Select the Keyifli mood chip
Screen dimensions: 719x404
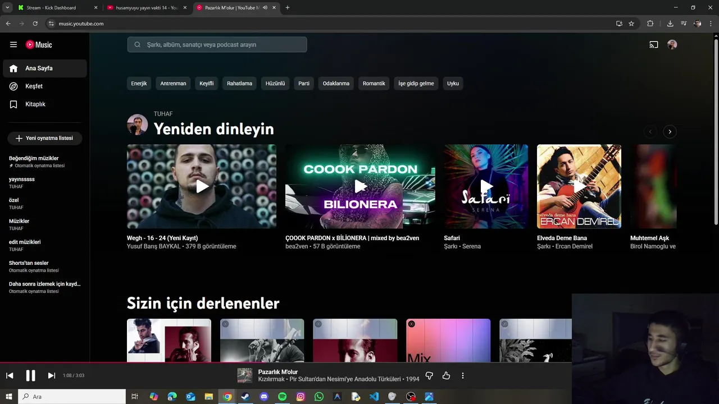point(207,84)
